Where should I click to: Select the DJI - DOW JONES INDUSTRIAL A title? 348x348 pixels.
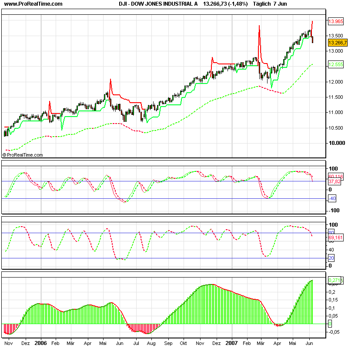(x=158, y=4)
